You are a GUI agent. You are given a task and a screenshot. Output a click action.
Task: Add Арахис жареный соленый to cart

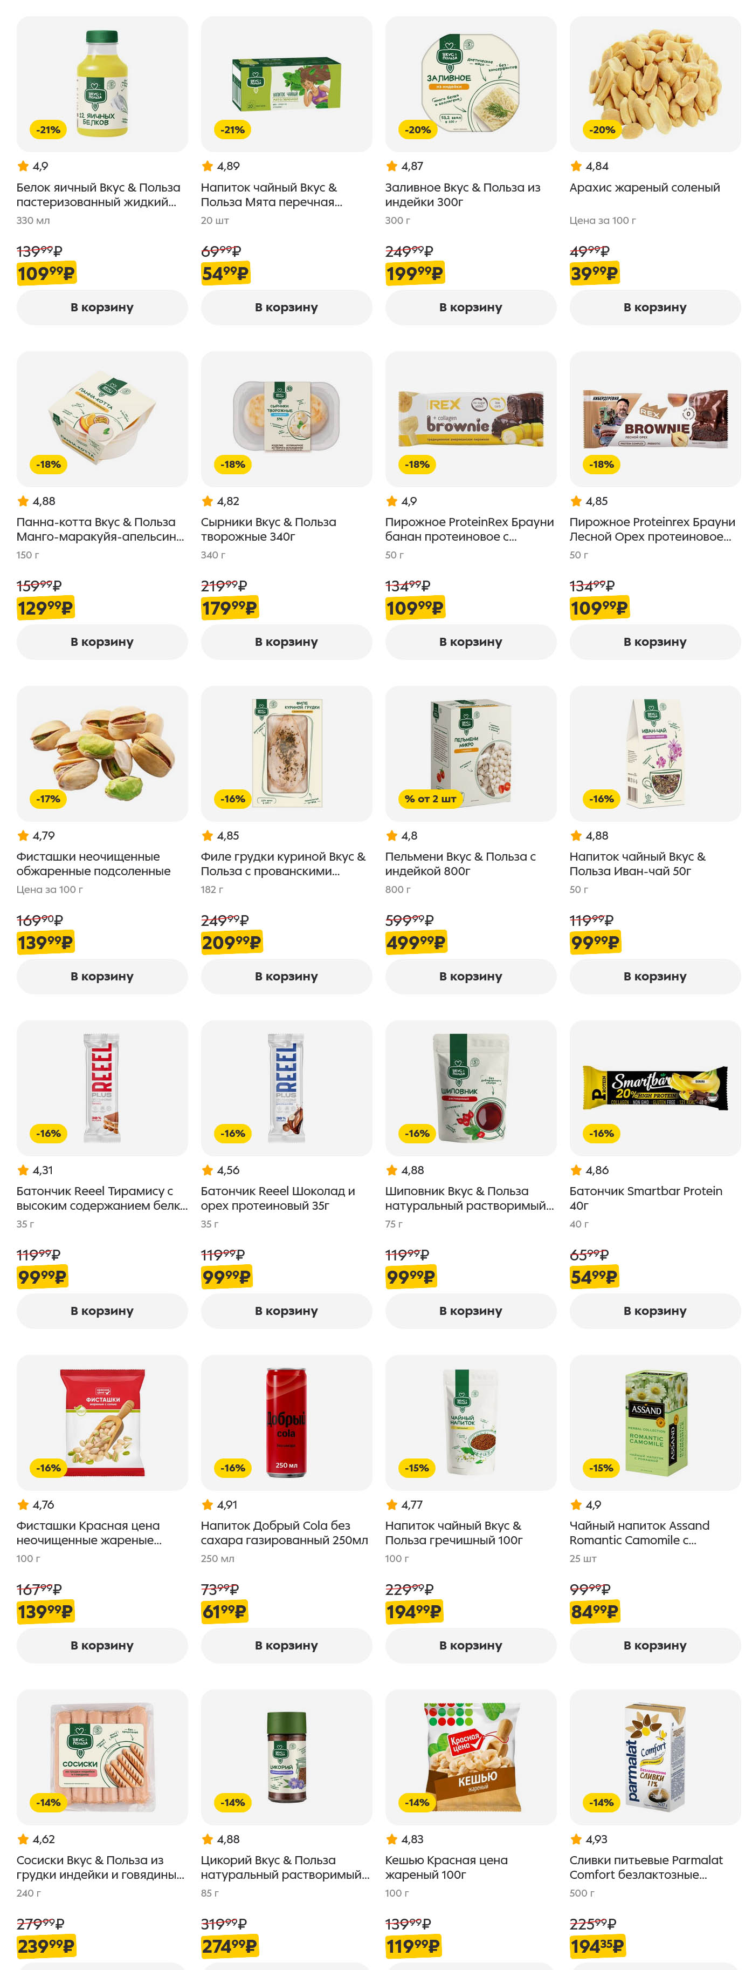pos(654,308)
